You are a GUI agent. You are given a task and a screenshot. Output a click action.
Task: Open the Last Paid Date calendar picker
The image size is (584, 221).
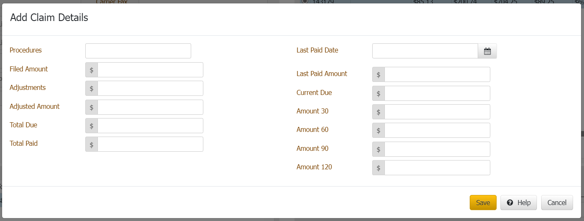pos(487,51)
